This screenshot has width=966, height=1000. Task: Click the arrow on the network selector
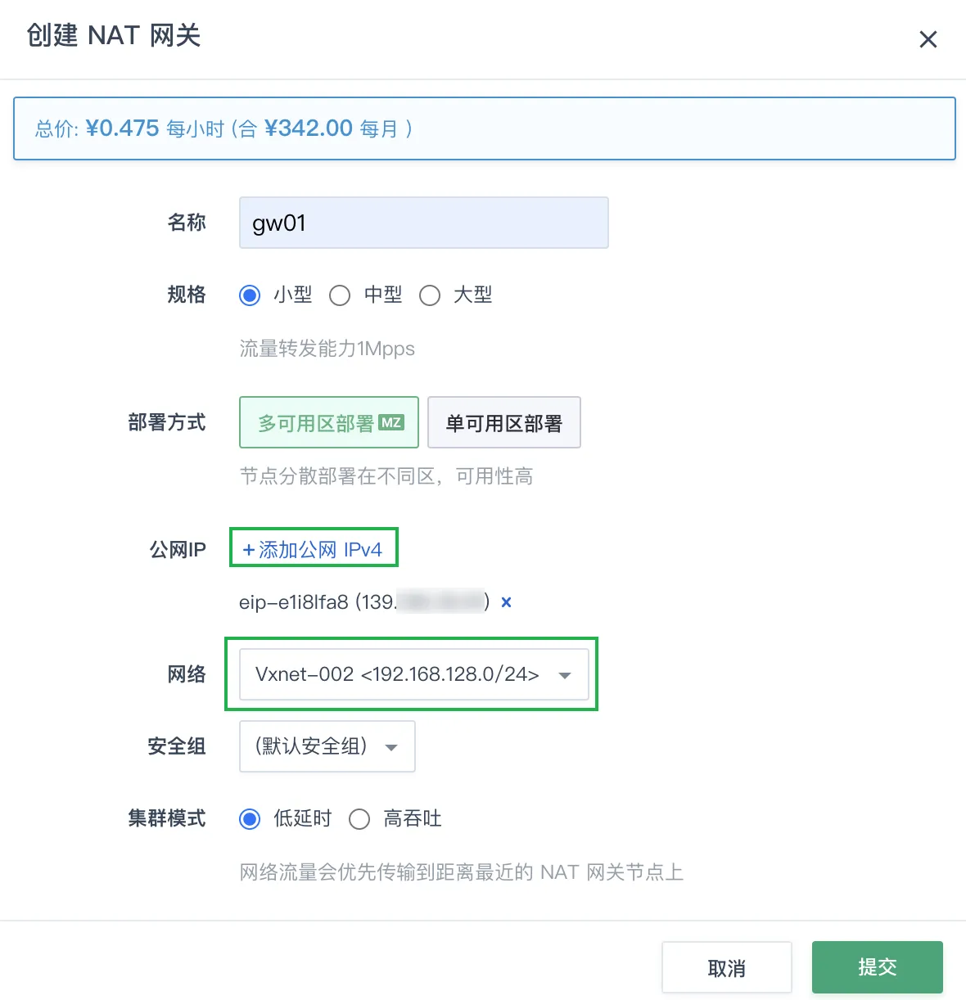pos(564,675)
